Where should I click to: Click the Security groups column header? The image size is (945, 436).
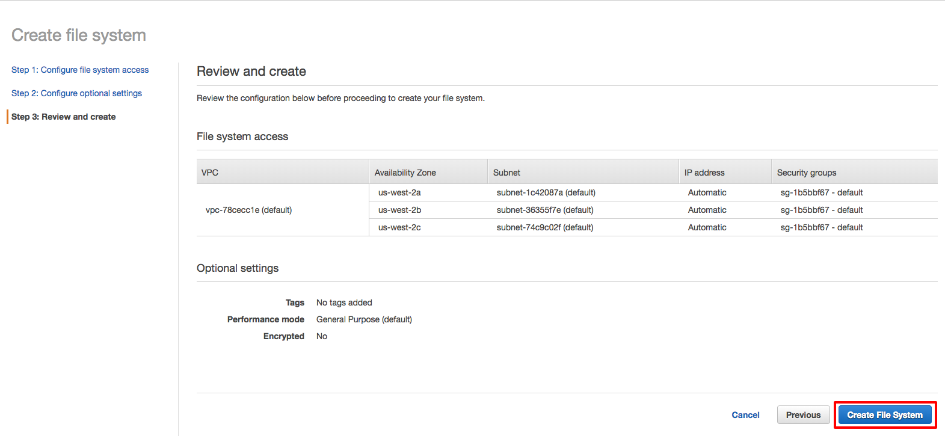pos(807,173)
